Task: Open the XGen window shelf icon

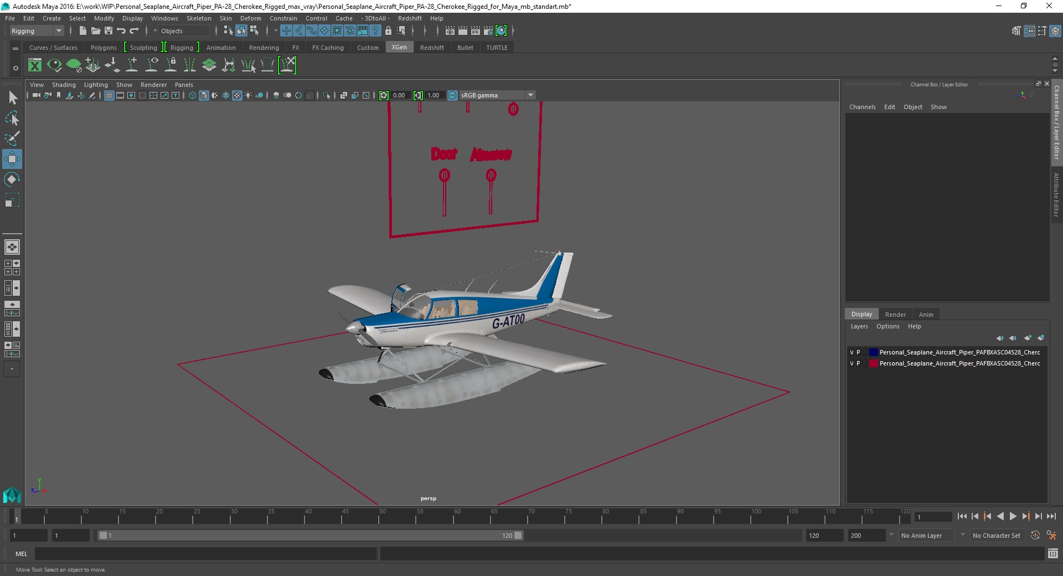Action: [x=35, y=65]
